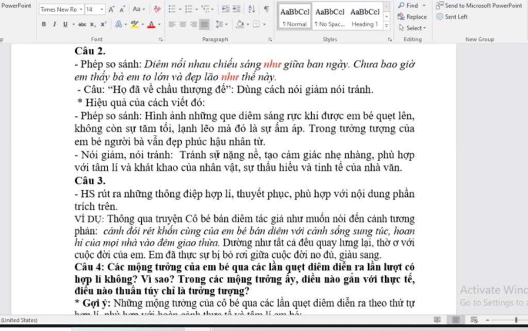Center the text alignment
Image resolution: width=528 pixels, height=331 pixels.
click(183, 24)
